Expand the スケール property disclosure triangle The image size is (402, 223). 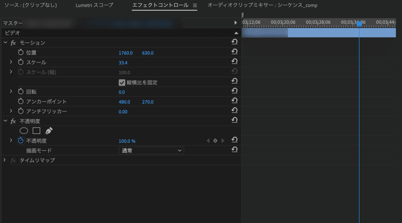[11, 62]
